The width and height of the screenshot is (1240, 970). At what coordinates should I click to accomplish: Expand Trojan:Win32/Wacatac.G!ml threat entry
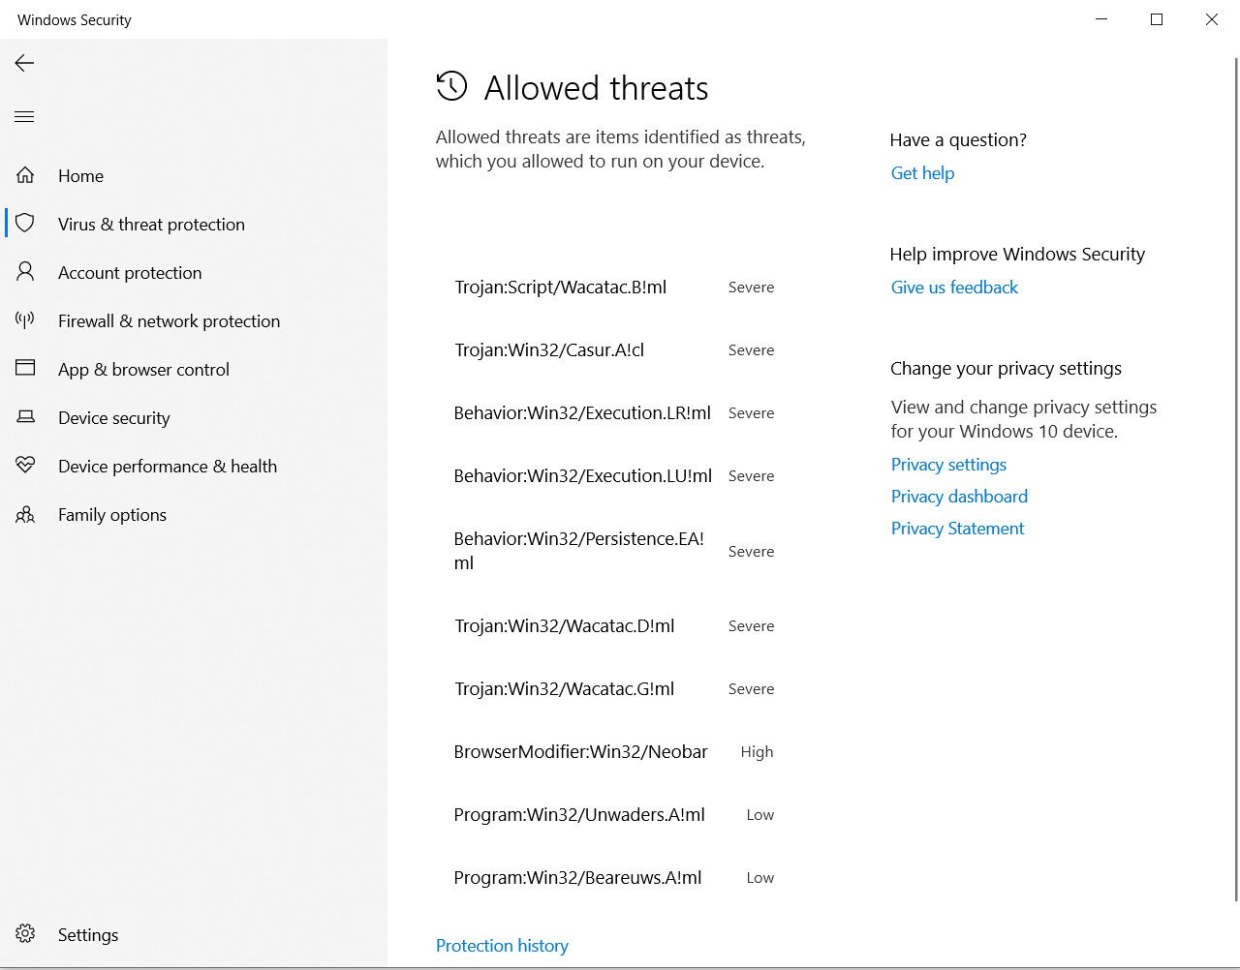click(614, 689)
